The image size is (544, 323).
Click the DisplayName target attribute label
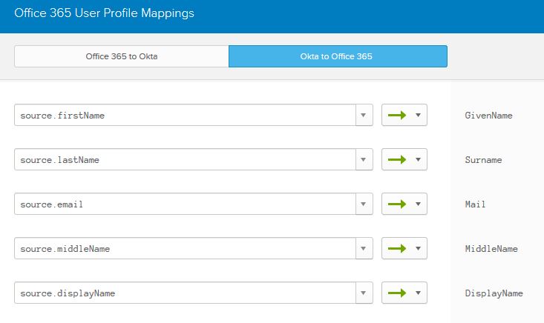pos(494,293)
